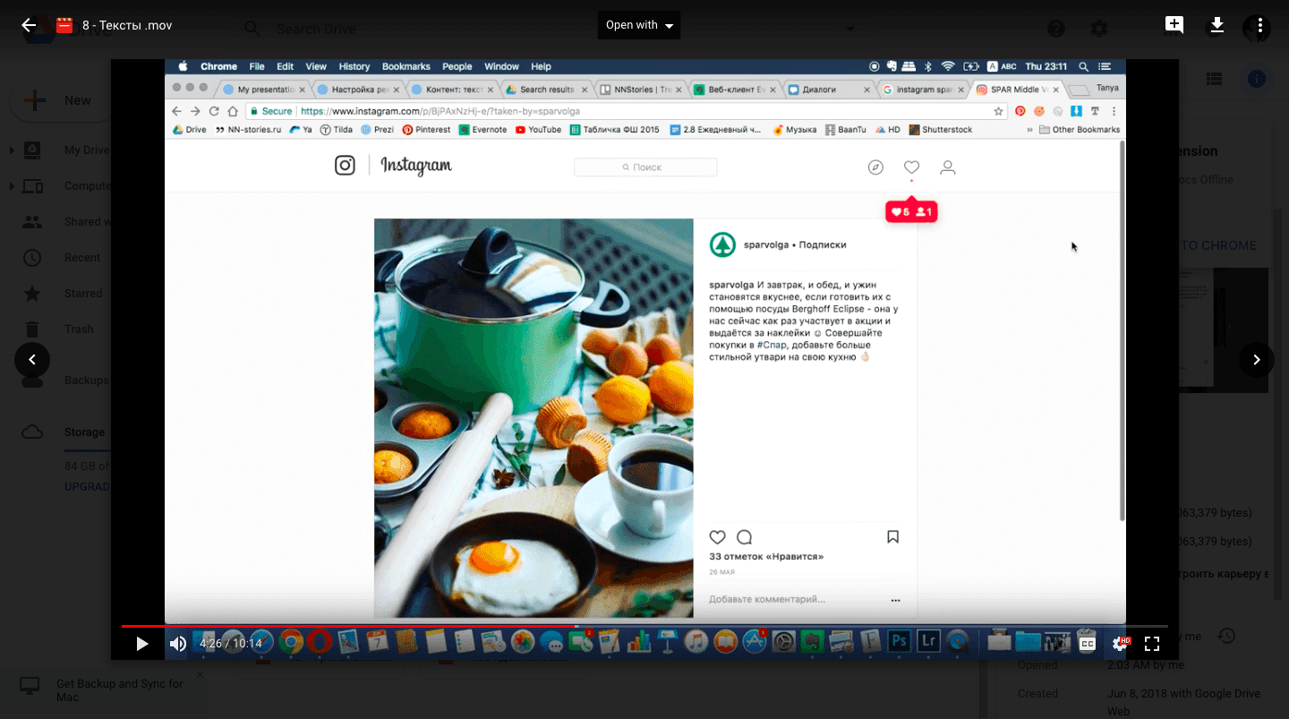Open the 'Open with' dropdown
This screenshot has height=719, width=1289.
(x=639, y=25)
